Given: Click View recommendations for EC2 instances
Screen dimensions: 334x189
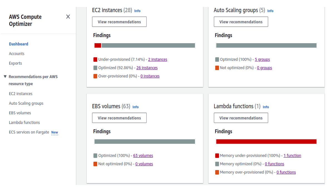Looking at the screenshot, I should [119, 22].
